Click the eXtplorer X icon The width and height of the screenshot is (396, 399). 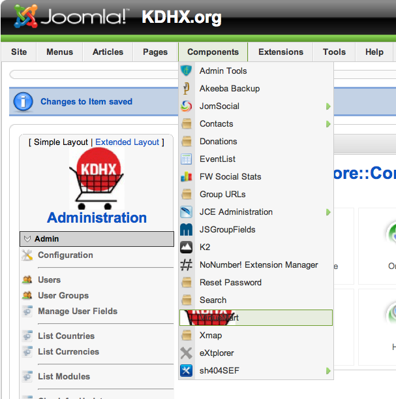[187, 353]
